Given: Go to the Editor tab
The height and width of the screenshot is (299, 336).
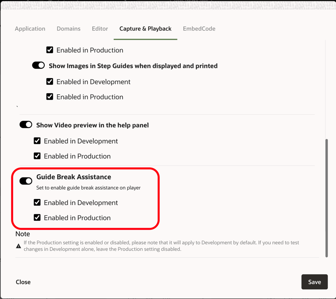Looking at the screenshot, I should tap(100, 29).
